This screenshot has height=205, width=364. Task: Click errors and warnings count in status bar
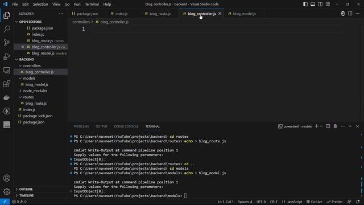click(x=19, y=202)
